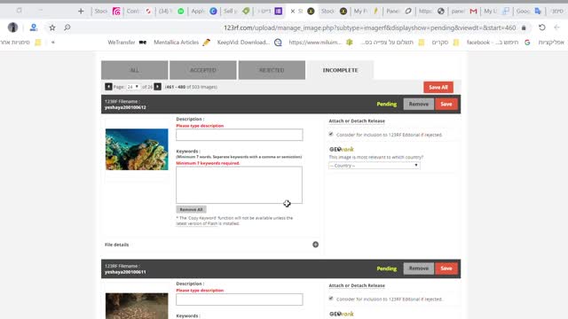568x319 pixels.
Task: Click the account icon beside profile avatar
Action: [34, 27]
